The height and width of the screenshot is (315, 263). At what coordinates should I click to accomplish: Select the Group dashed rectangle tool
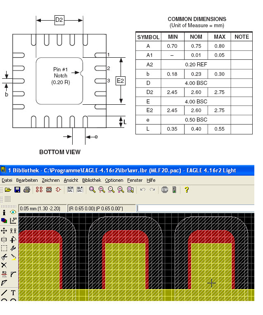pos(4,248)
